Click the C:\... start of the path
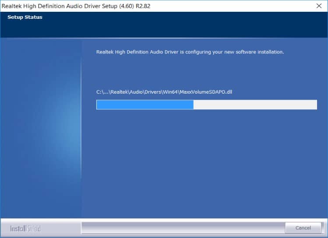 pos(102,91)
